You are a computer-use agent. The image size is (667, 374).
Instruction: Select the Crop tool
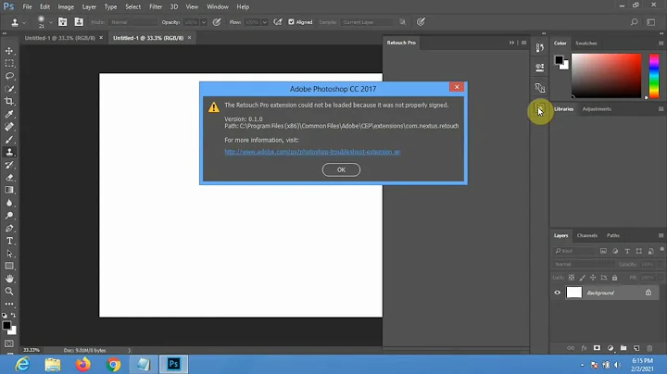coord(9,101)
